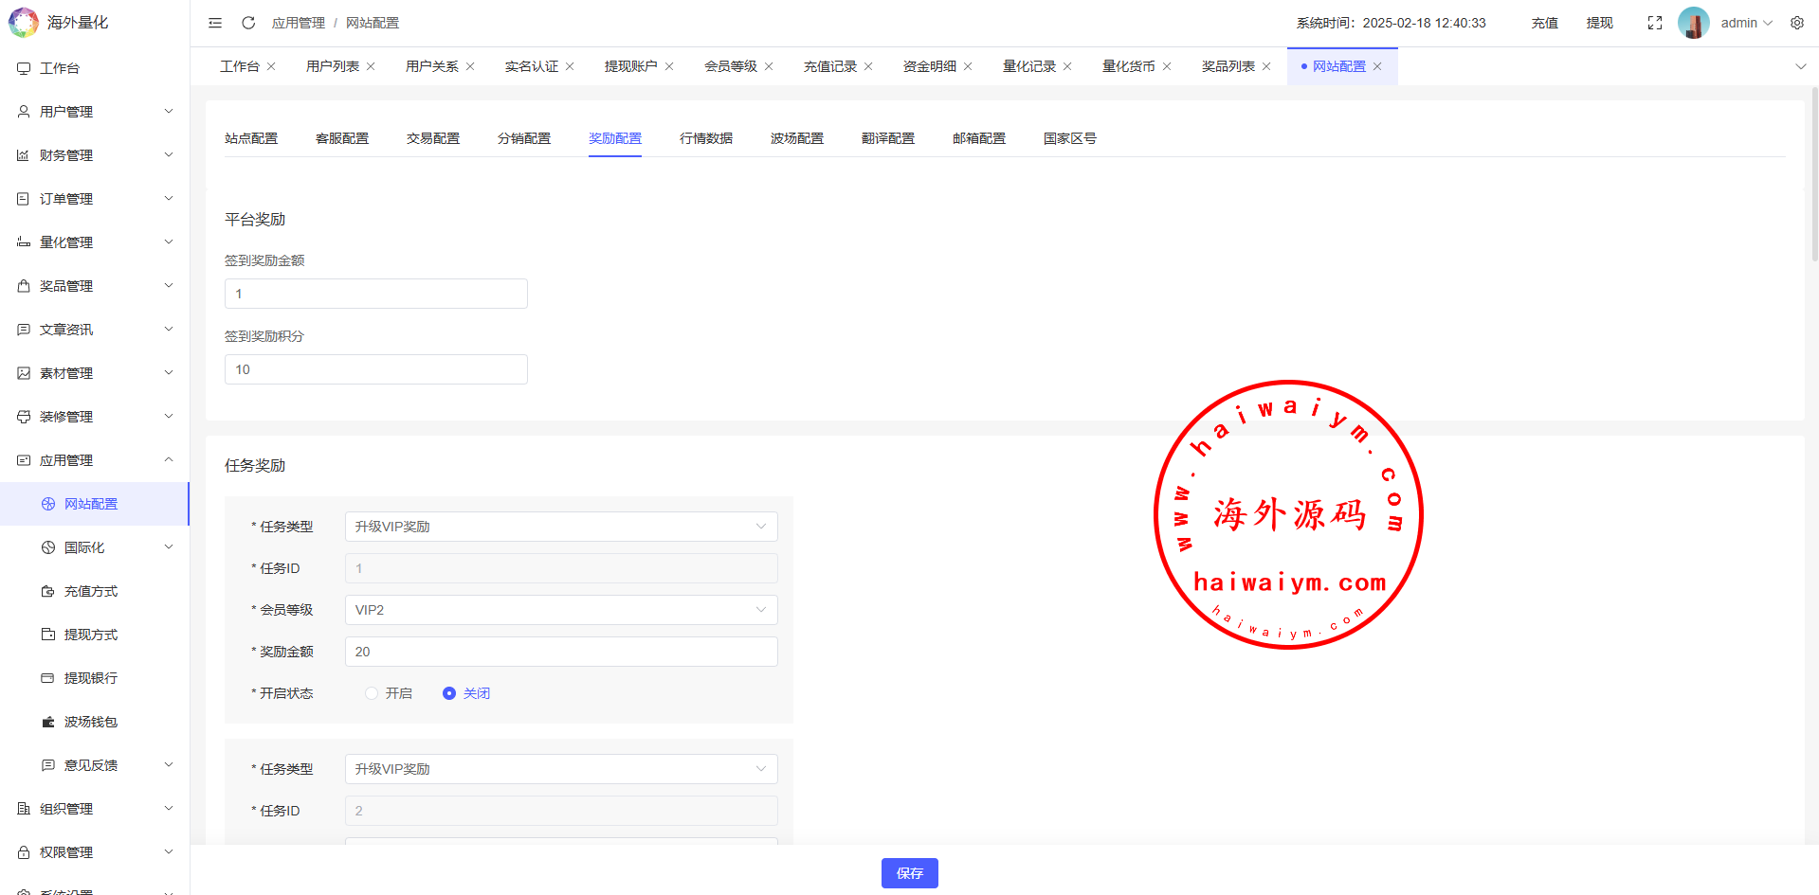Toggle fullscreen mode icon
Viewport: 1819px width, 895px height.
[1655, 23]
